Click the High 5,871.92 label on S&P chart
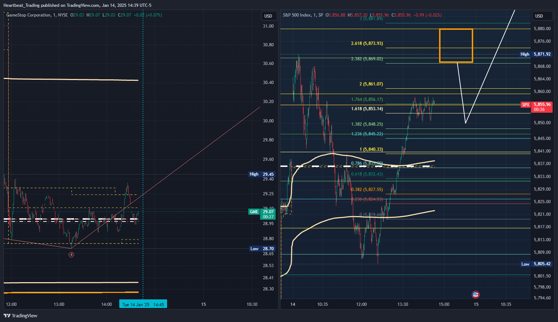The image size is (558, 322). point(536,54)
